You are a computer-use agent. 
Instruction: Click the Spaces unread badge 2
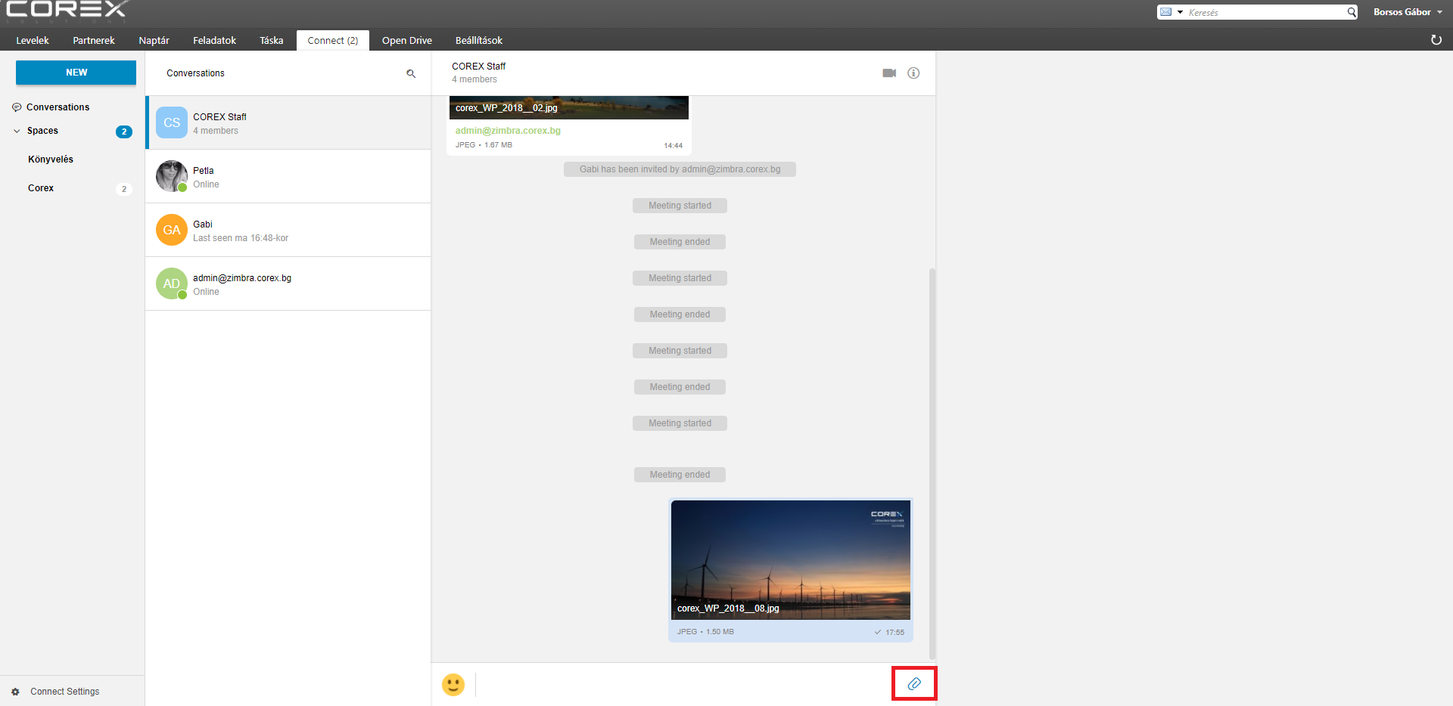pyautogui.click(x=124, y=132)
